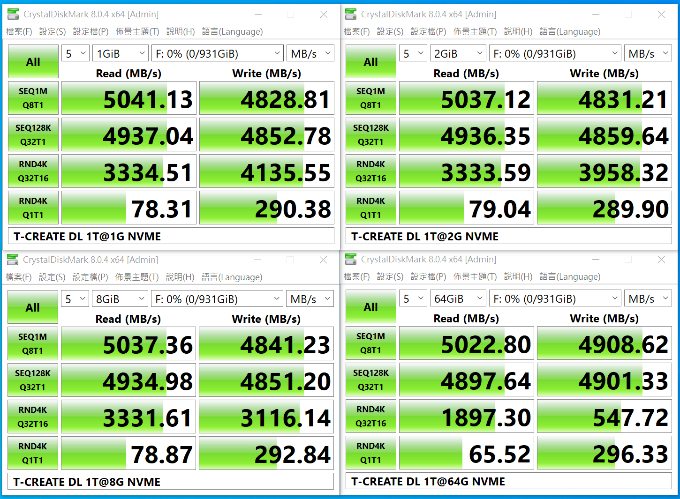Start RND4K Q32T16 test in 1GiB window
The image size is (680, 499).
[33, 171]
